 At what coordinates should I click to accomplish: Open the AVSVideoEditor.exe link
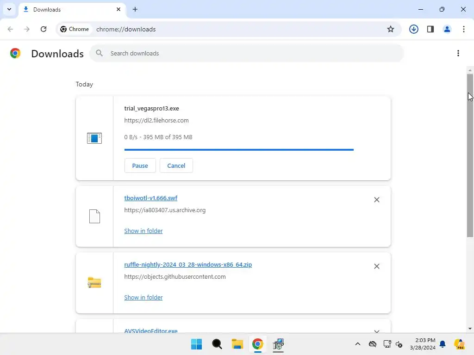151,331
